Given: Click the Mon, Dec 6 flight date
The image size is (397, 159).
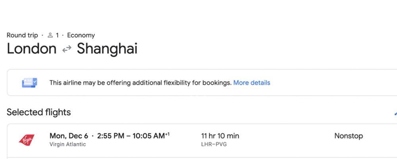Looking at the screenshot, I should click(x=69, y=136).
